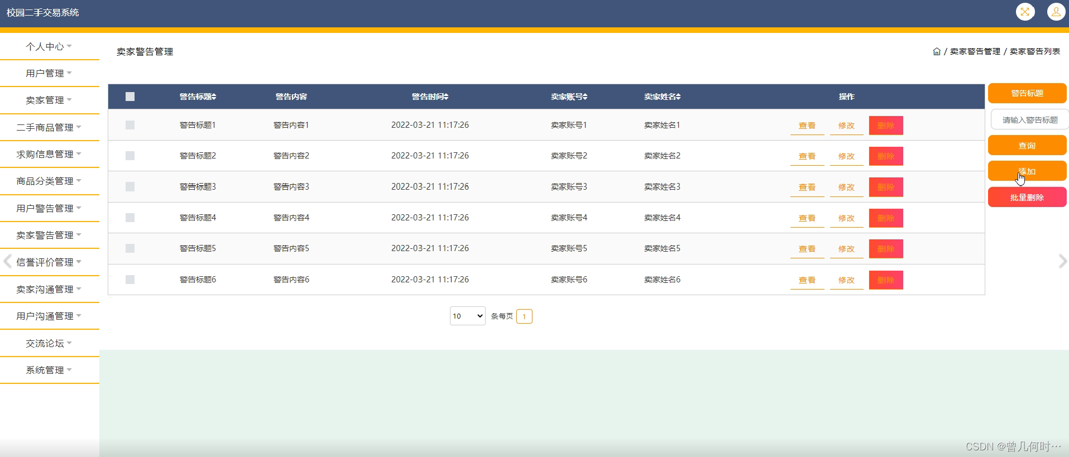Click the left carousel arrow

7,261
